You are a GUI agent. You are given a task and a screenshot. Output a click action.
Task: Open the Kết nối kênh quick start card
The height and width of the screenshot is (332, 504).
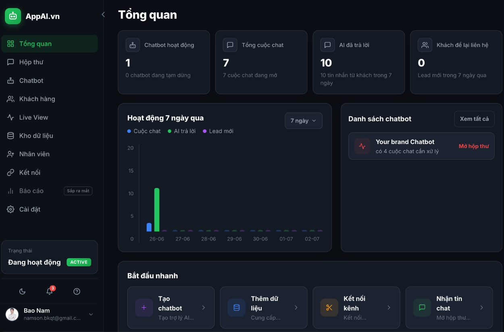click(356, 307)
